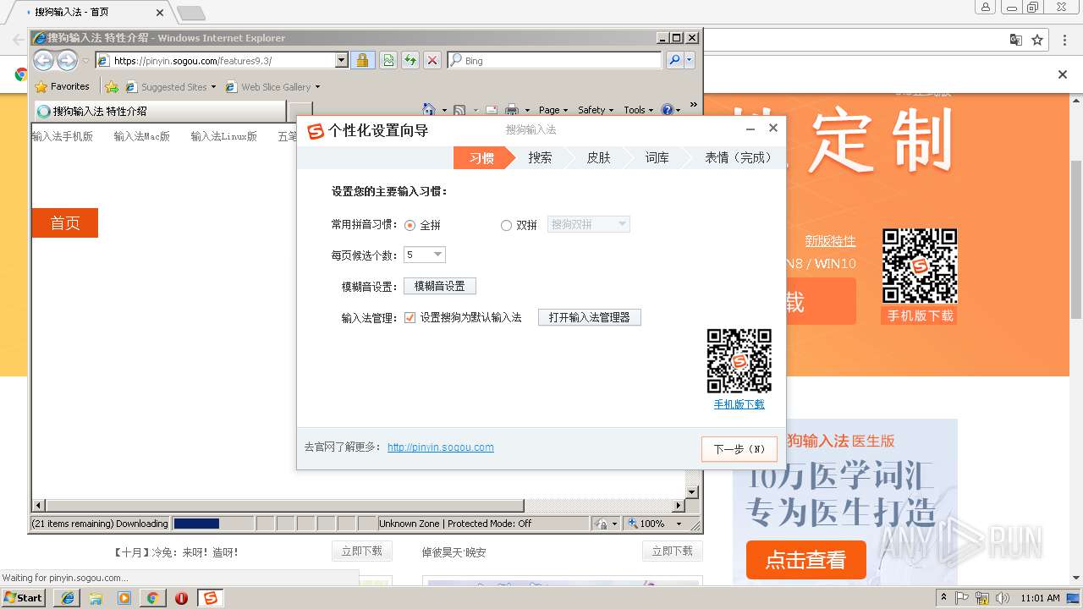Open Chrome from the taskbar
This screenshot has width=1083, height=609.
click(x=152, y=598)
